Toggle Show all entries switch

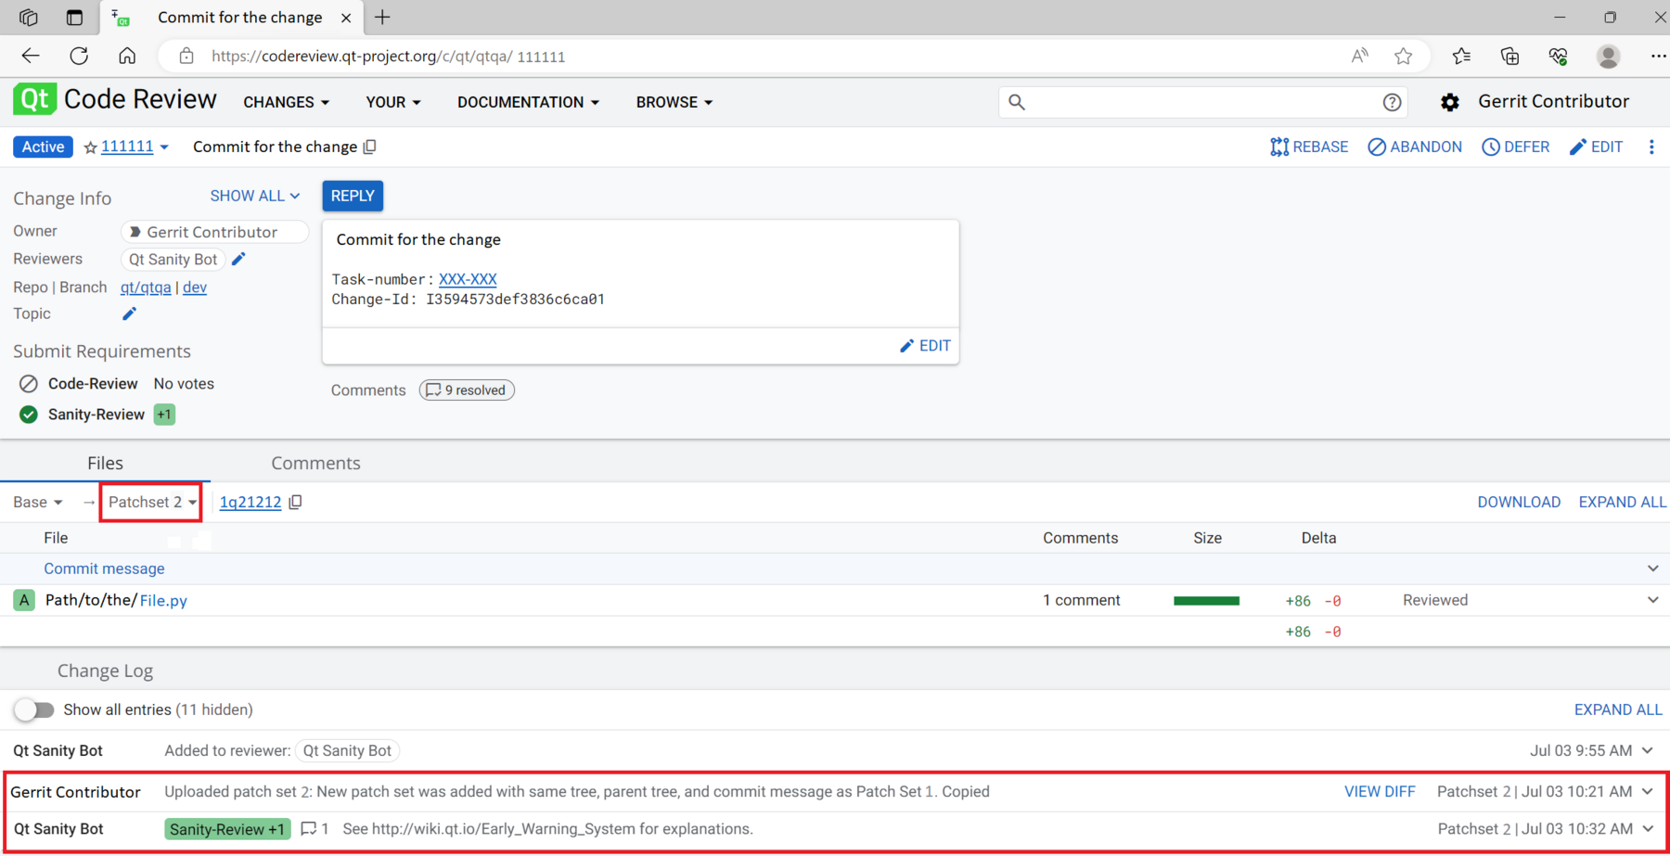34,709
